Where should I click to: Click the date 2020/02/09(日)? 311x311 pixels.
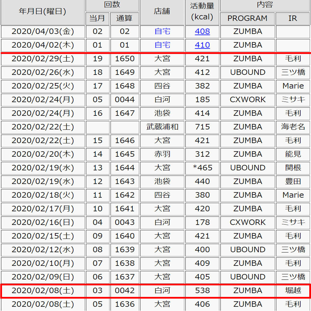[x=43, y=277]
